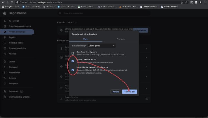Open the profile avatar icon in the toolbar
This screenshot has width=208, height=118.
(x=201, y=2)
